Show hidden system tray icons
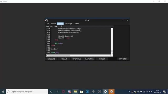168x94 pixels. click(129, 92)
